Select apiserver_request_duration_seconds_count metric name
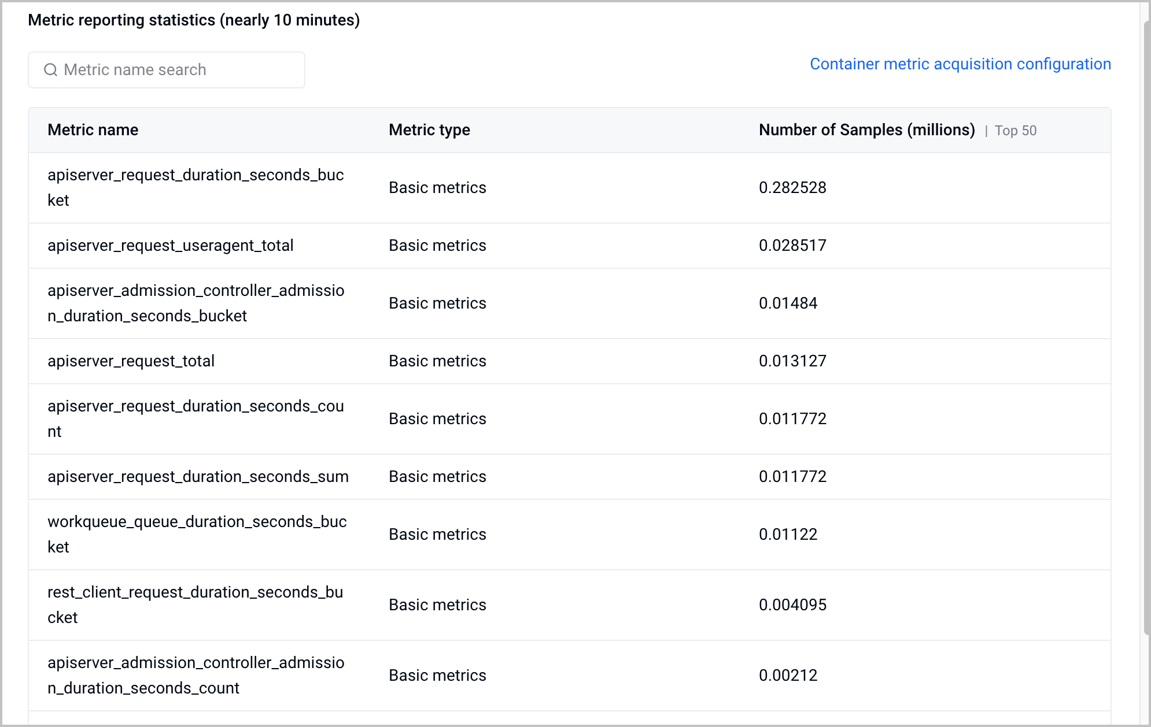The width and height of the screenshot is (1151, 727). [195, 419]
